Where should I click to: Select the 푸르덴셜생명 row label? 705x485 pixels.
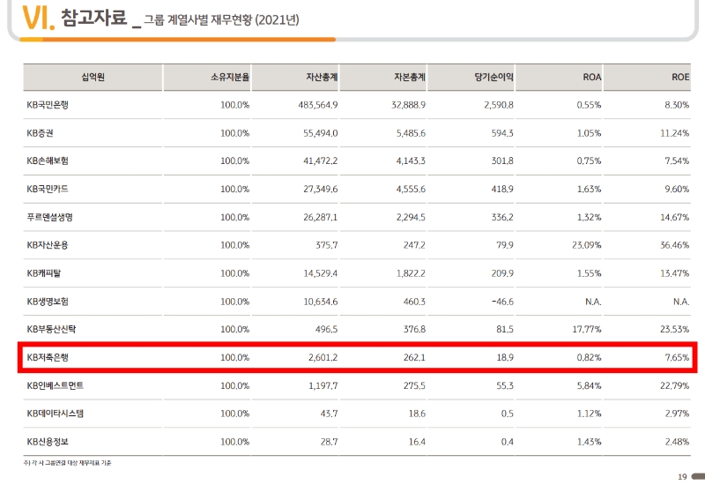point(49,217)
